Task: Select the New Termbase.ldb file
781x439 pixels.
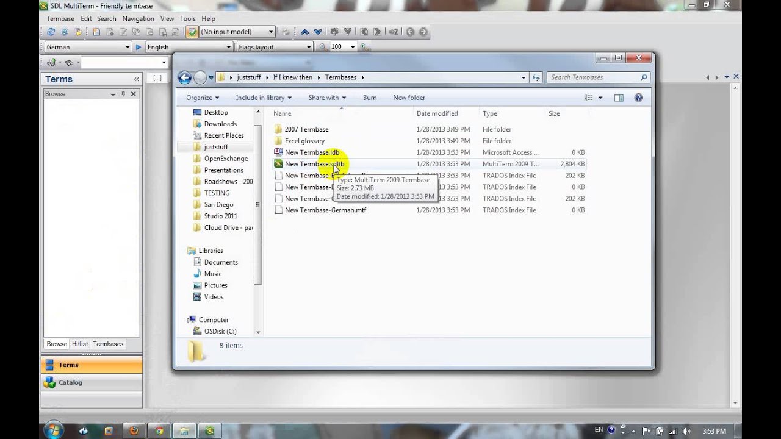Action: (312, 152)
